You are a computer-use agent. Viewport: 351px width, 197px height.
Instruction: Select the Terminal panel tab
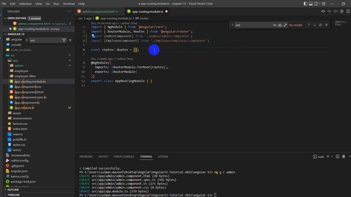click(x=146, y=157)
